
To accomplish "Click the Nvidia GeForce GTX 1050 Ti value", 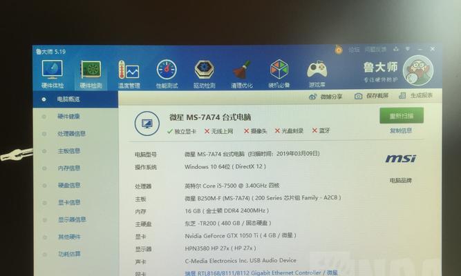I will pyautogui.click(x=241, y=235).
